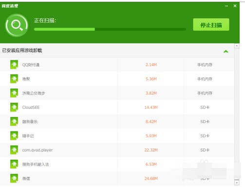245x188 pixels.
Task: Click 手机内存 location in 济南公交微步 row
Action: pyautogui.click(x=205, y=93)
